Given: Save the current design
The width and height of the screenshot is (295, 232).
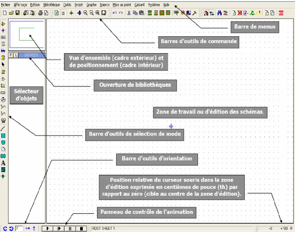Looking at the screenshot, I should tap(17, 13).
